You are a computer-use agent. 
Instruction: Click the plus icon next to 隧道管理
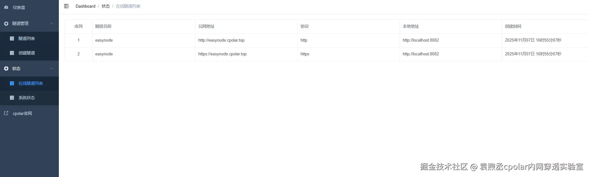pos(6,23)
